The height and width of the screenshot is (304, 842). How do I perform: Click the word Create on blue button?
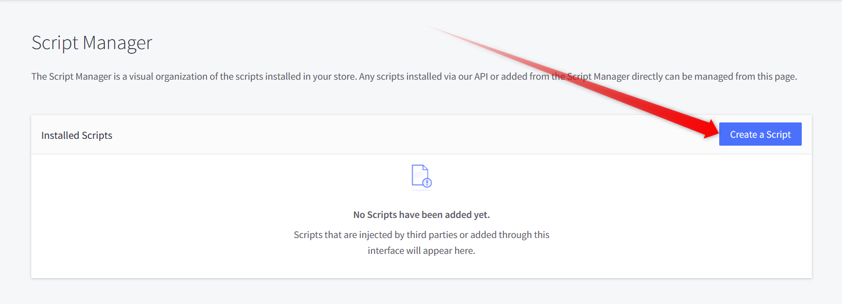pos(743,135)
